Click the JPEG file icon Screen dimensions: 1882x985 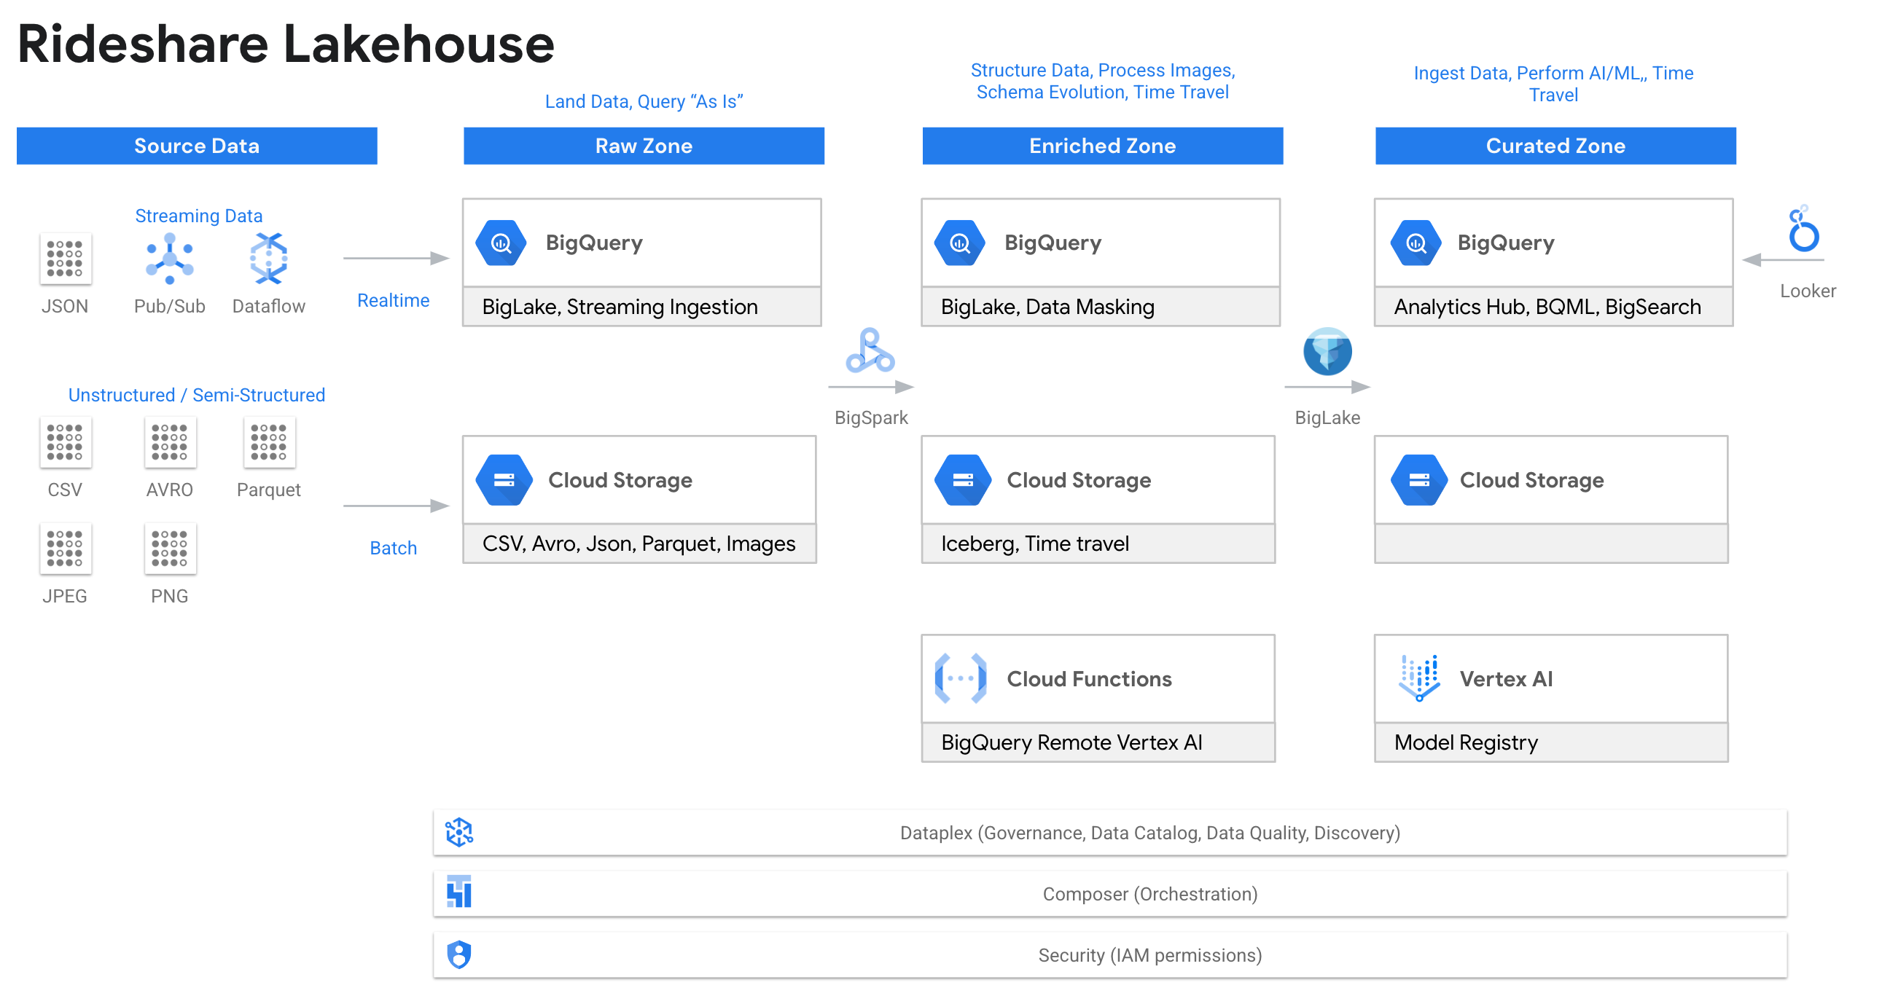point(65,549)
